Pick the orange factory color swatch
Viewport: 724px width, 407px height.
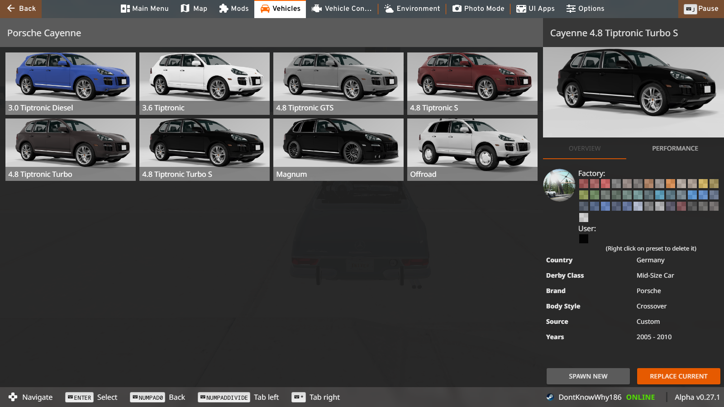(x=671, y=184)
